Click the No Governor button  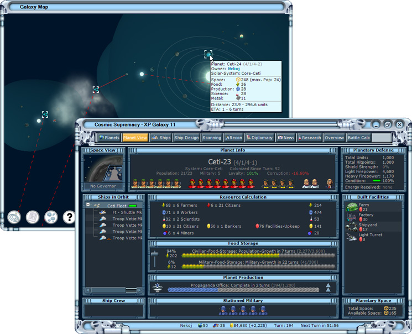(x=103, y=186)
